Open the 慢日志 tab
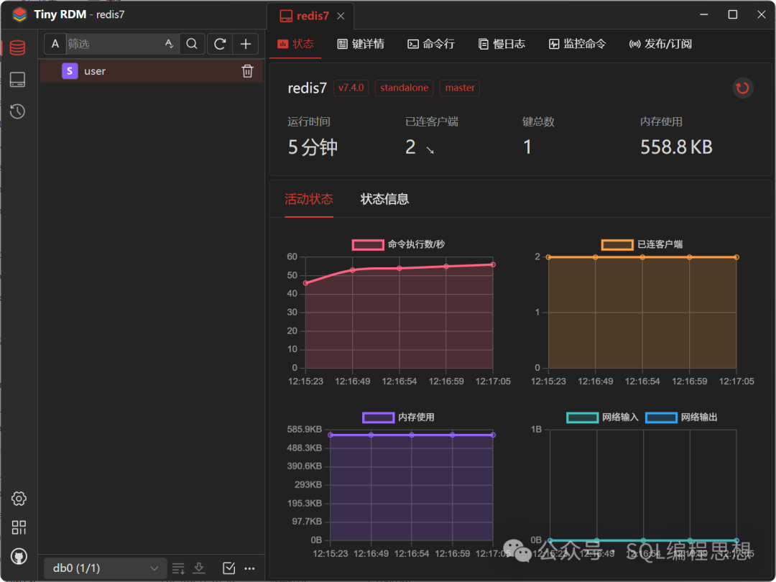Image resolution: width=776 pixels, height=582 pixels. (x=502, y=44)
